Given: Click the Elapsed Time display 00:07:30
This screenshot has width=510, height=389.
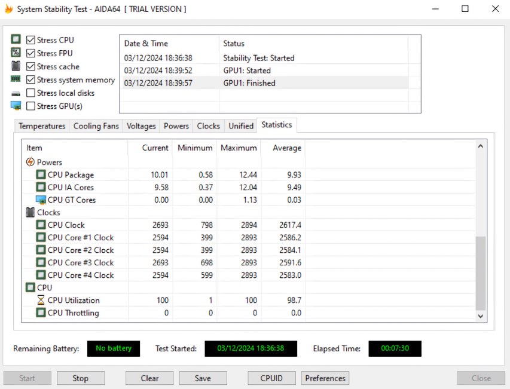Looking at the screenshot, I should click(x=395, y=348).
